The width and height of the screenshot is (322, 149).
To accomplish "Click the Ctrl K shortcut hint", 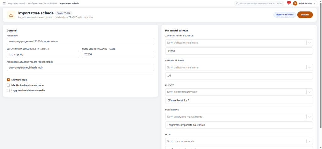I will coord(279,3).
